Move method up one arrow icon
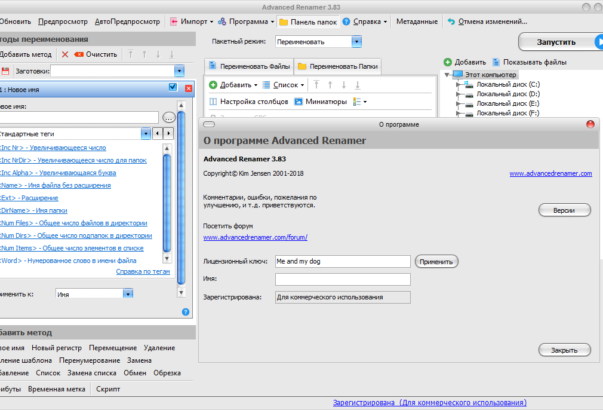Viewport: 603px width, 410px height. tap(144, 54)
